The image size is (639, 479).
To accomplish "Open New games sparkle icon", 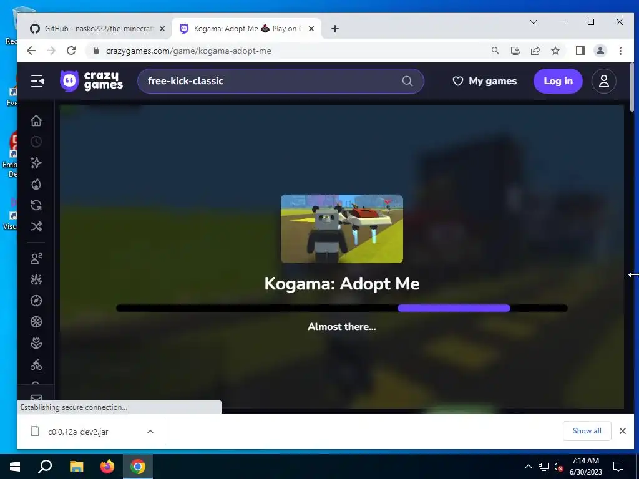I will point(36,163).
